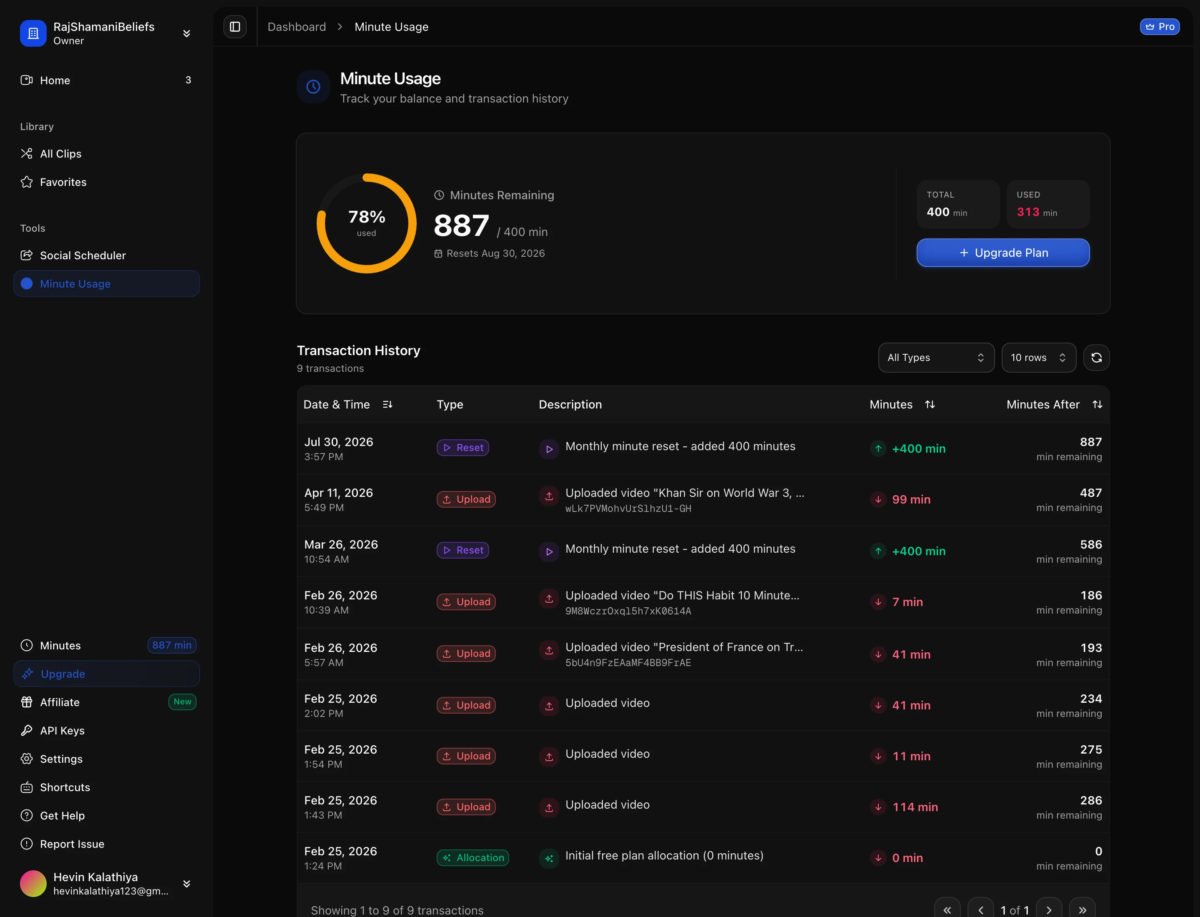Click the 114 min value
1200x917 pixels.
click(915, 807)
